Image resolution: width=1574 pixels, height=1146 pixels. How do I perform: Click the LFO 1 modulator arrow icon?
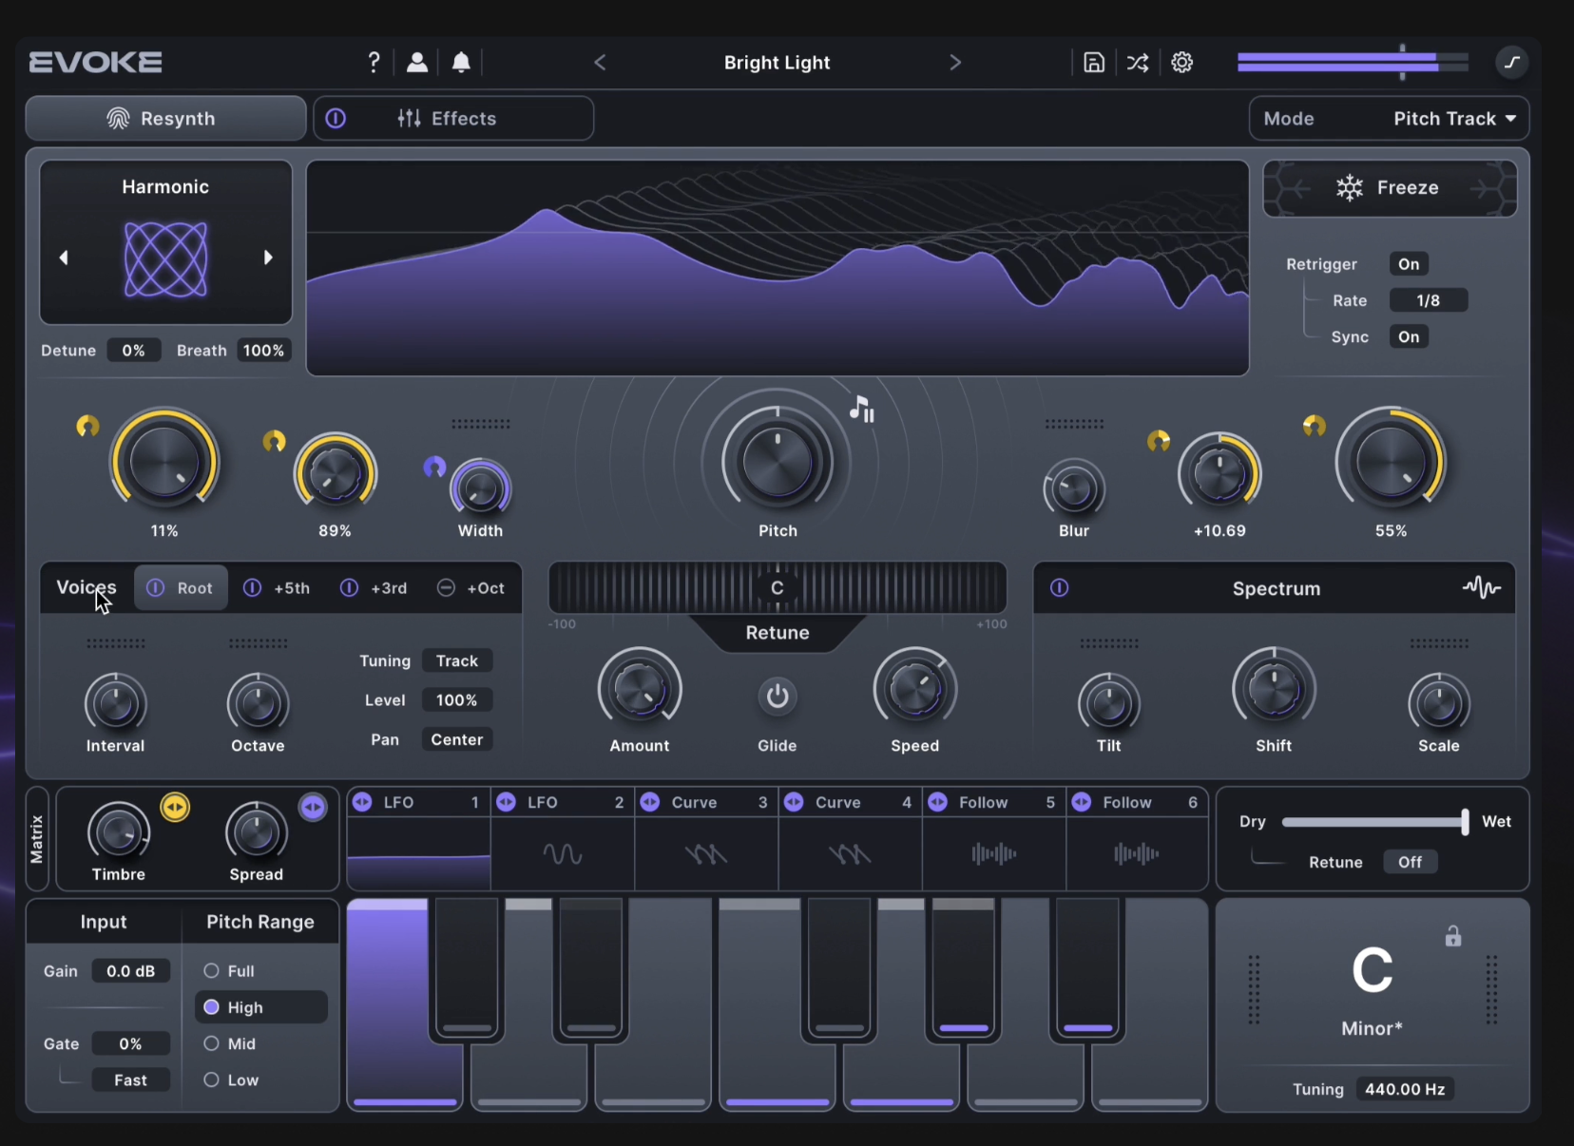[362, 802]
